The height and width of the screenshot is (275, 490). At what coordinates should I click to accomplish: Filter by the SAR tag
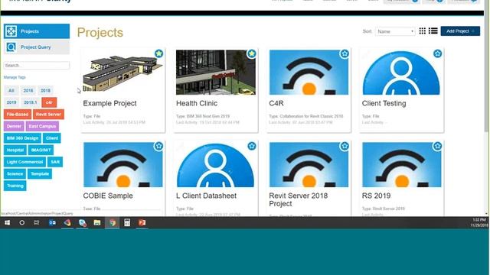pos(55,162)
